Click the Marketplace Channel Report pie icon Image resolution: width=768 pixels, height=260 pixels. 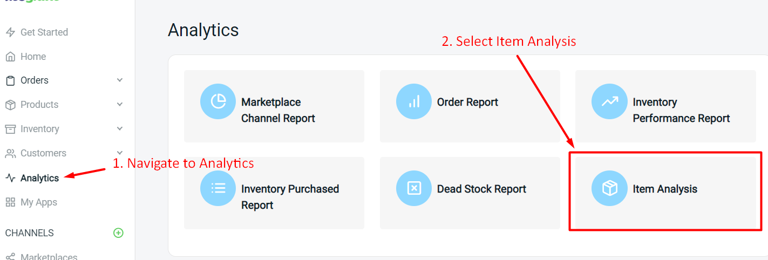tap(218, 101)
